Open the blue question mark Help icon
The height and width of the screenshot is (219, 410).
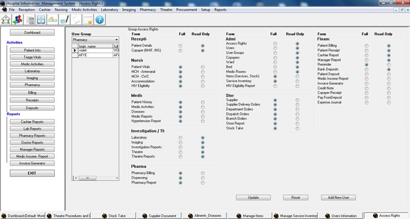pyautogui.click(x=99, y=19)
